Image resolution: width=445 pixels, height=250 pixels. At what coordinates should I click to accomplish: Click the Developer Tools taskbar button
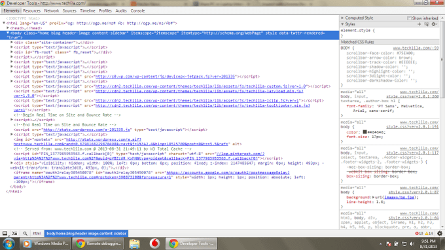coord(191,243)
